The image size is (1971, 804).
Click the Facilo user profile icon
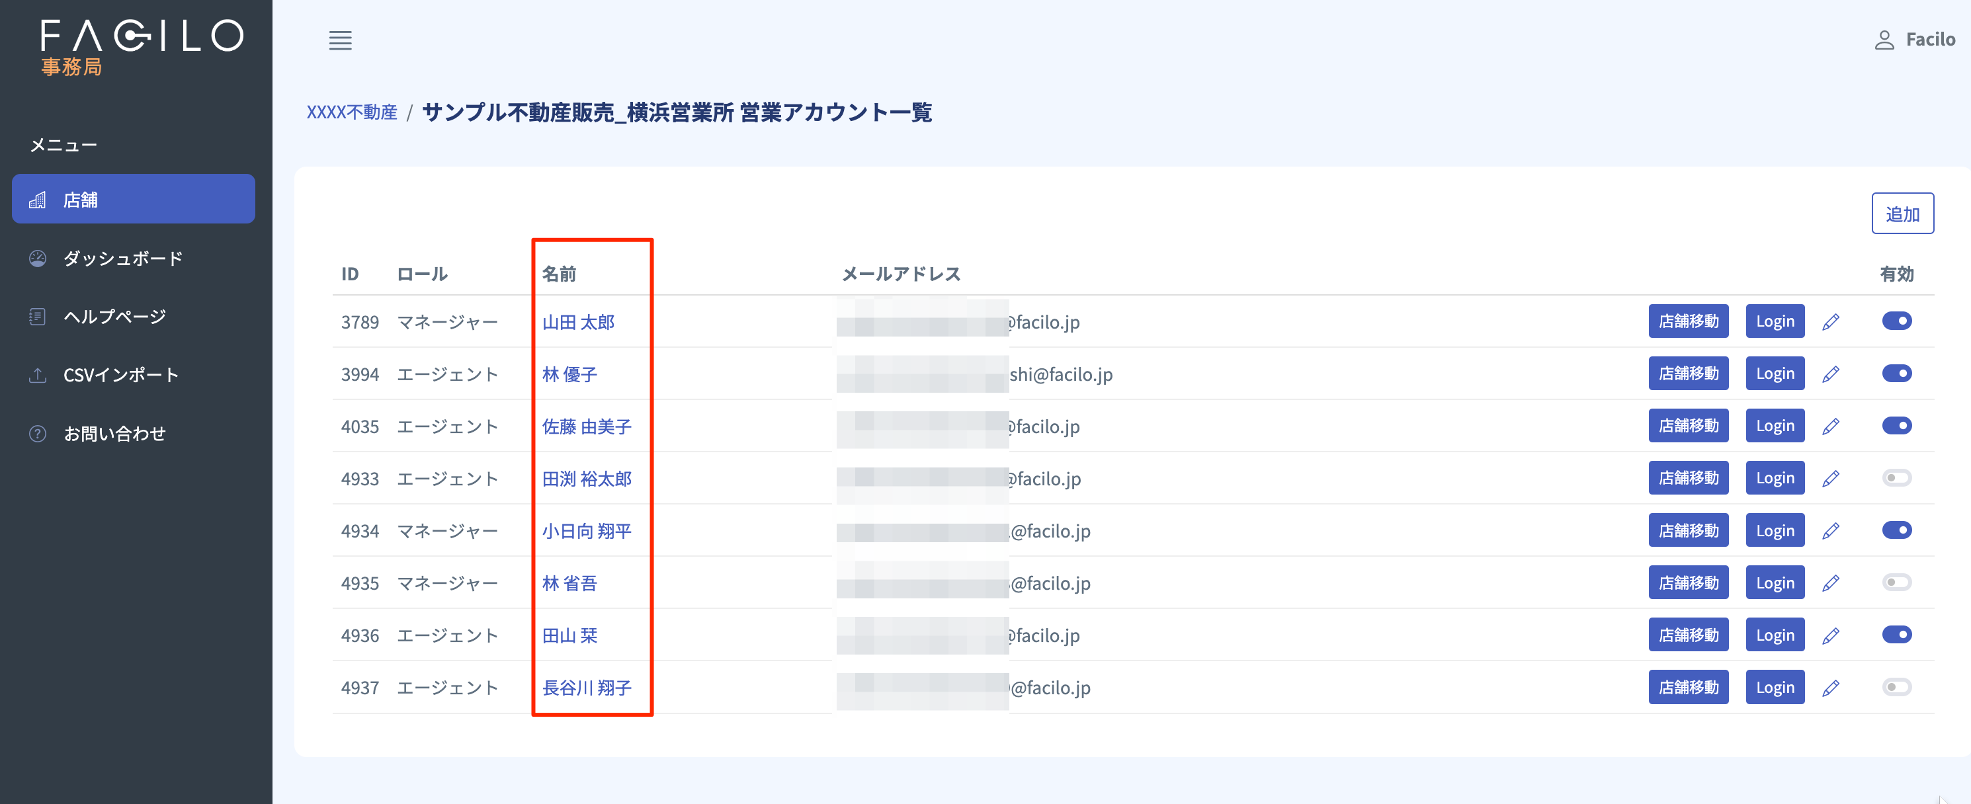click(x=1884, y=40)
